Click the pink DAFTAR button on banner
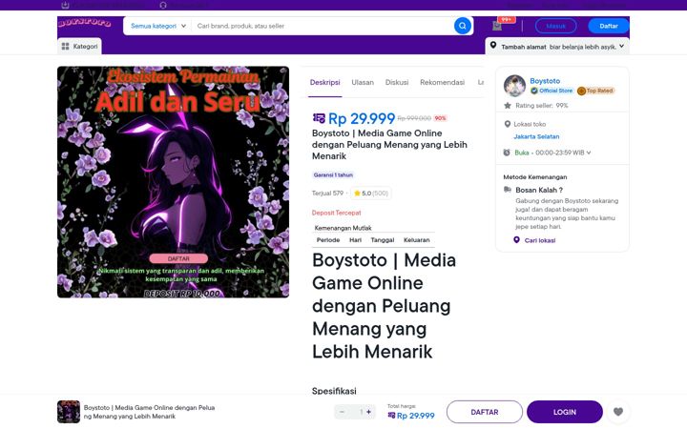The height and width of the screenshot is (429, 687). click(178, 258)
